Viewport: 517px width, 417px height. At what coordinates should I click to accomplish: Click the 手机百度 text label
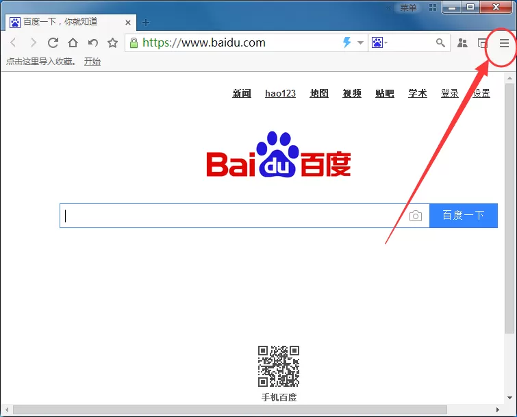coord(279,397)
